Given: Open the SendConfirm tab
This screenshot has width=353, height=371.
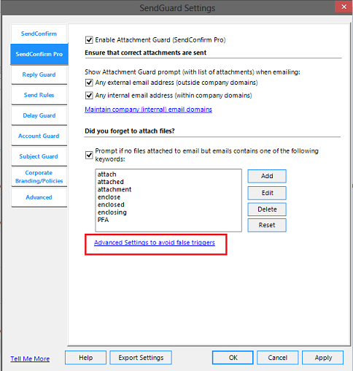Looking at the screenshot, I should tap(39, 34).
